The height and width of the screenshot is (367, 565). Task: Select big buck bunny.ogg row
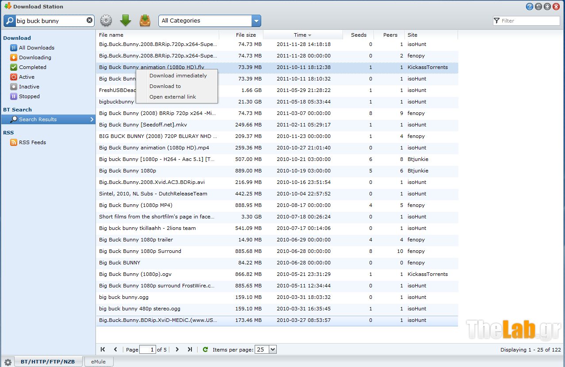tap(277, 297)
